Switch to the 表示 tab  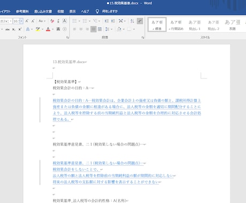[x=73, y=11]
